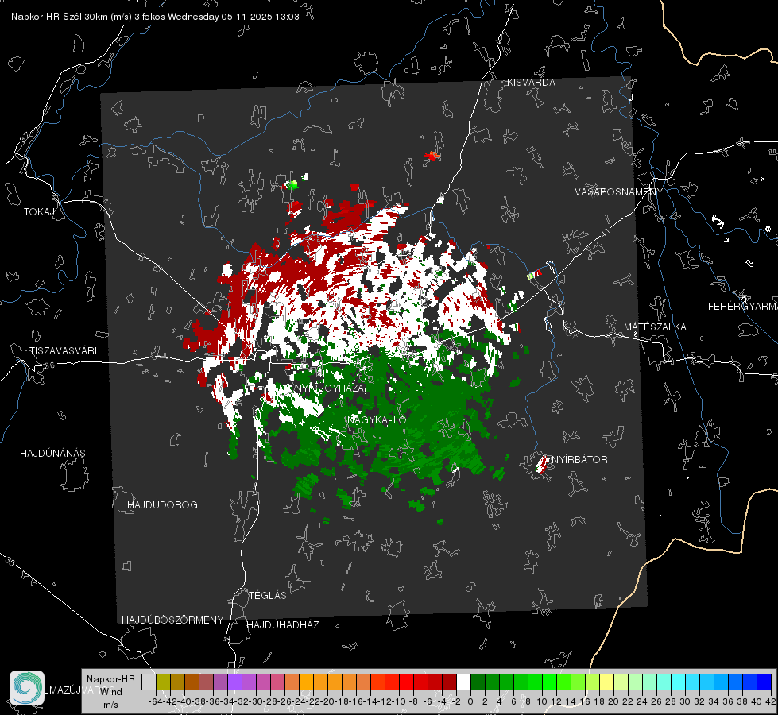Pick the gray first swatch in the legend

(149, 682)
